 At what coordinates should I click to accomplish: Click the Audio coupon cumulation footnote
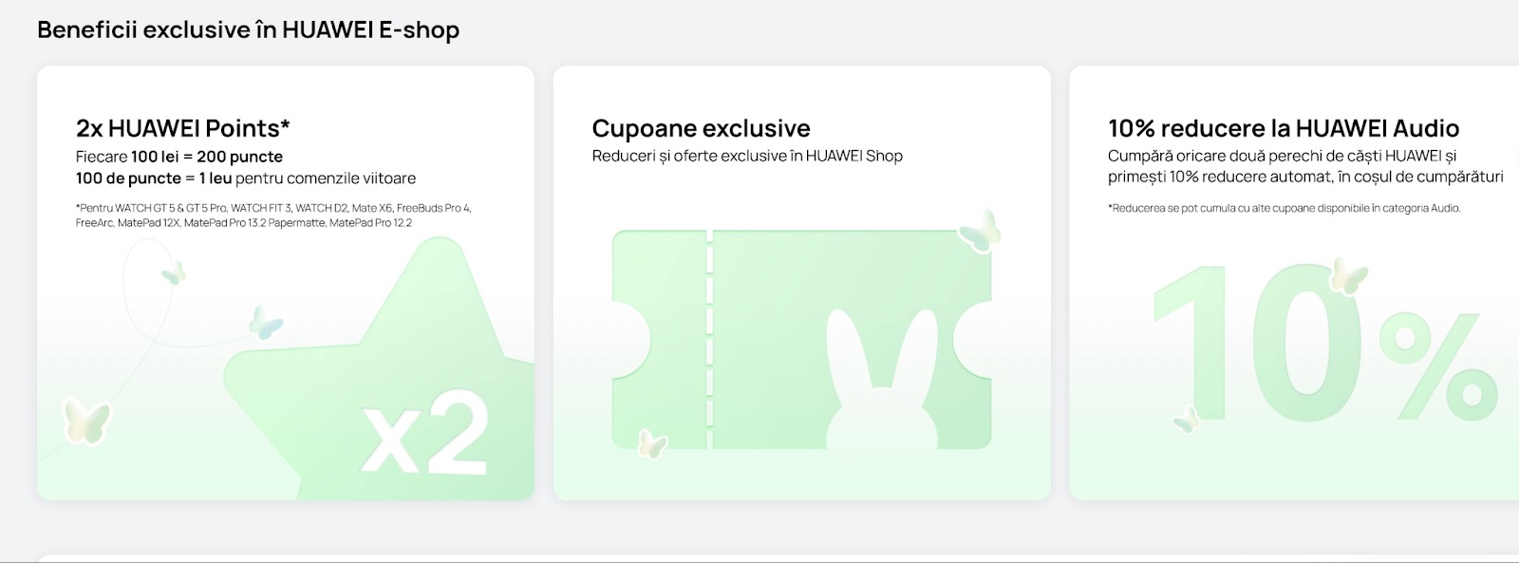1284,208
